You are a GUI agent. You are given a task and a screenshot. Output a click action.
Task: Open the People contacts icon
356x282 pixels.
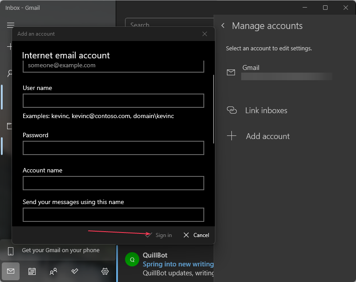[53, 271]
